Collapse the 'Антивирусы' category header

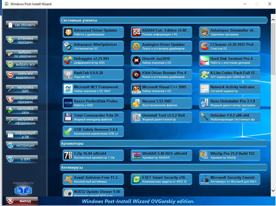(164, 167)
